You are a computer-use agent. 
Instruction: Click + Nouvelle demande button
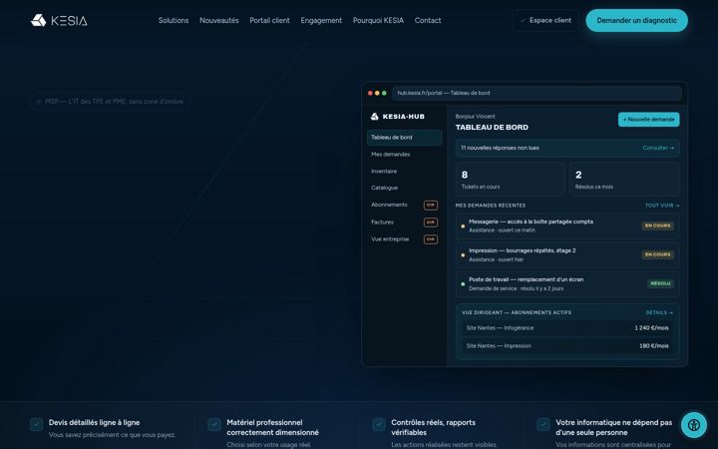coord(648,119)
